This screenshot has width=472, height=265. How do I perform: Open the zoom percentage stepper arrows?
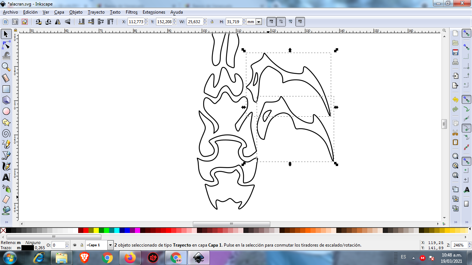tap(469, 245)
